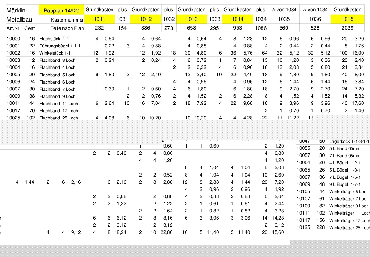Select the yellow box number "1013"
370x257 pixels.
(x=191, y=19)
